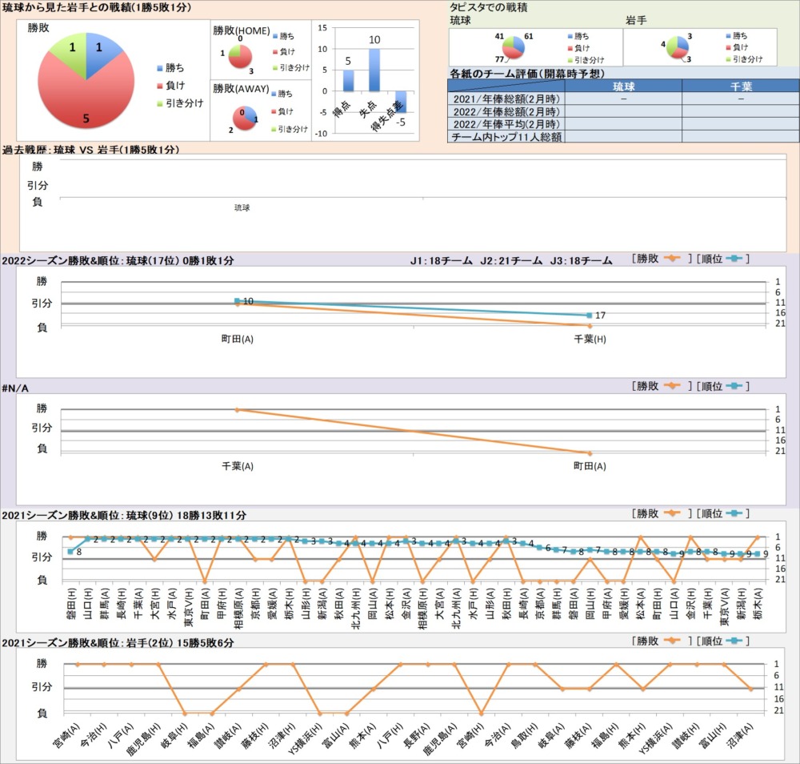The width and height of the screenshot is (800, 764).
Task: Select the green draw slice of the large 勝敗 pie
Action: click(71, 53)
